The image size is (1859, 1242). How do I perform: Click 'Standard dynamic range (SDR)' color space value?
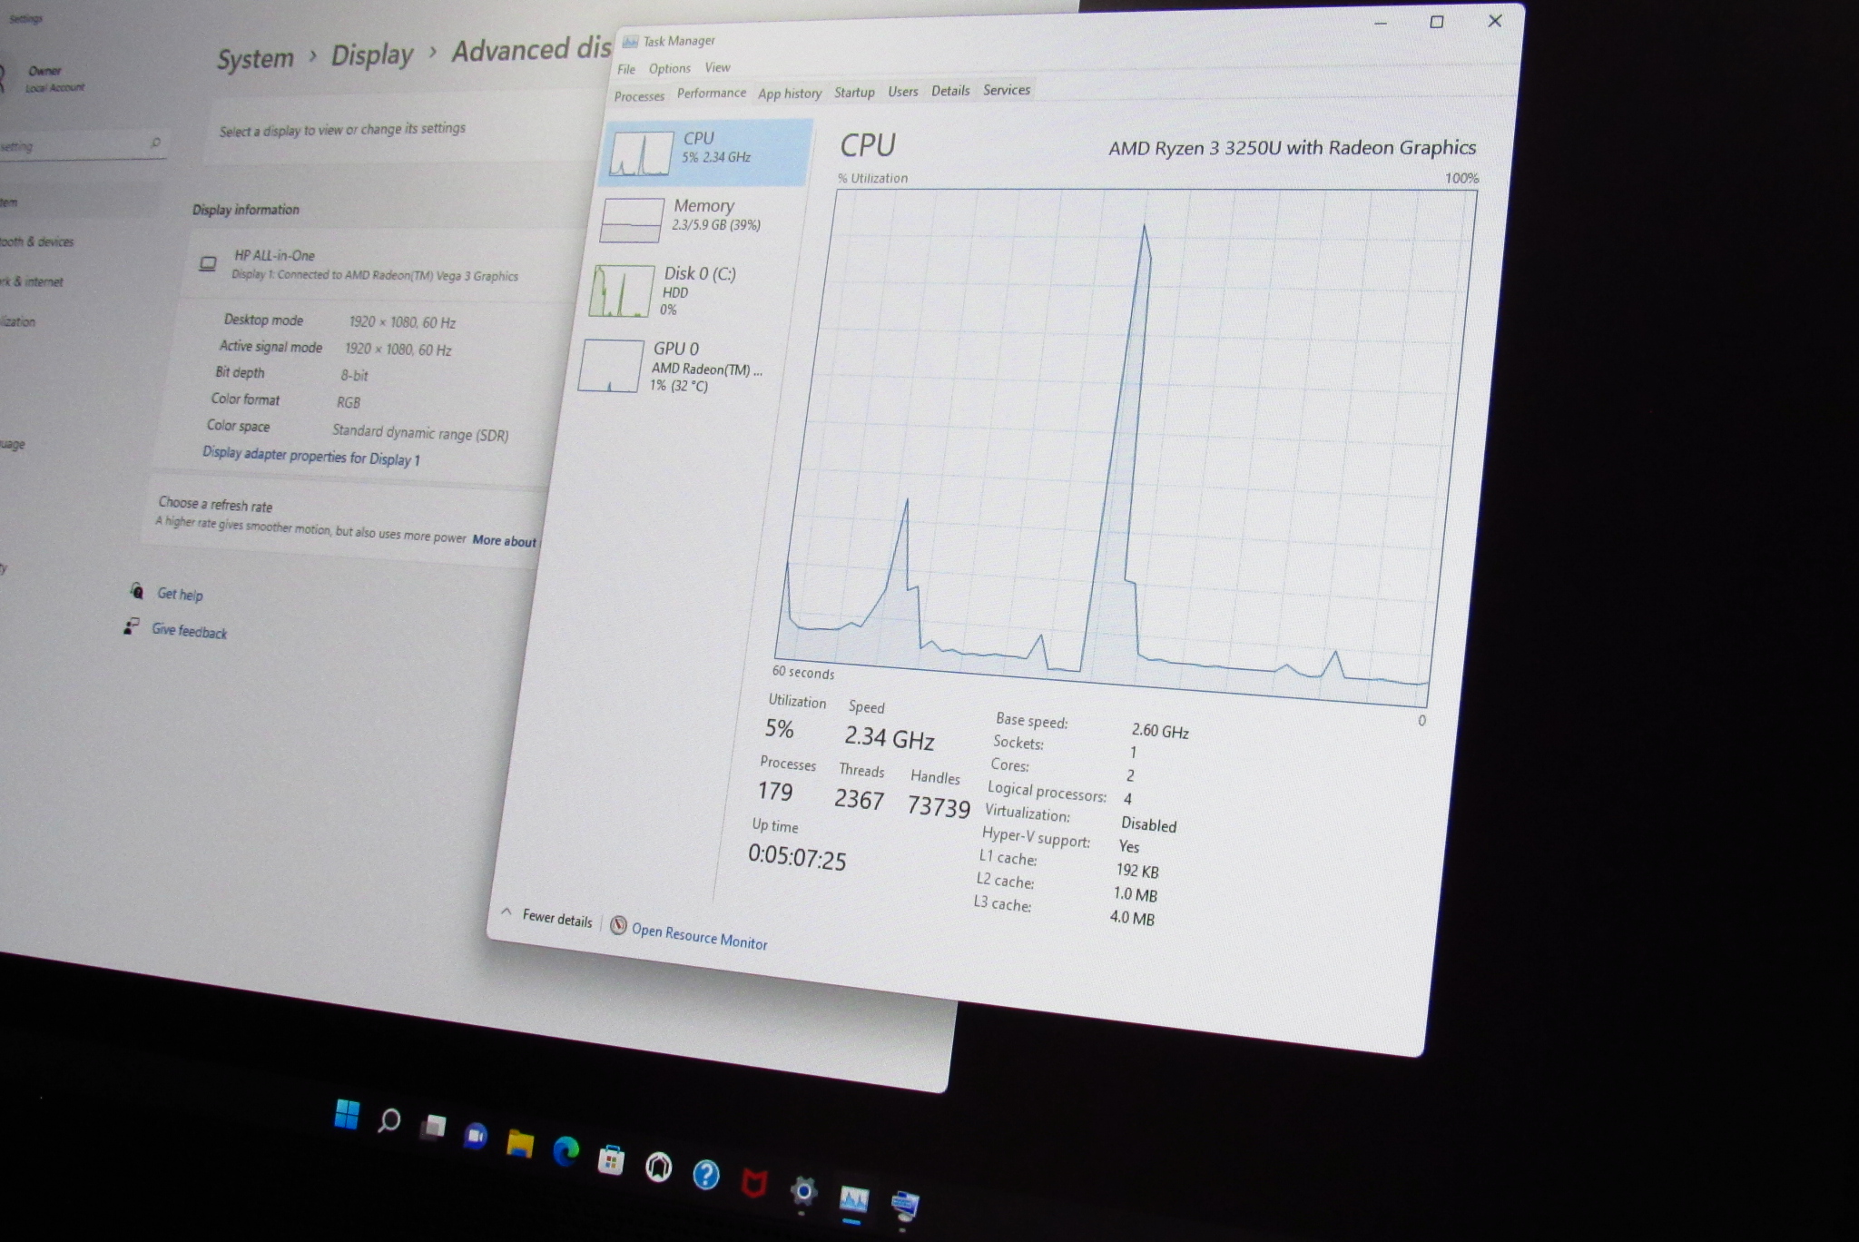click(x=420, y=433)
